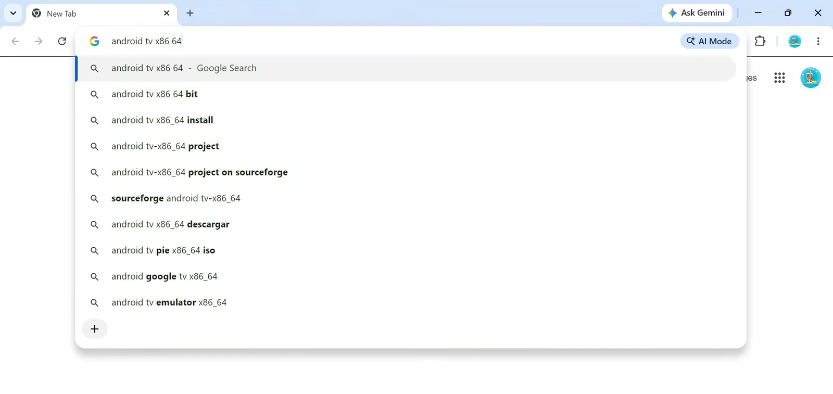833x394 pixels.
Task: Click search icon beside 'bit' suggestion
Action: click(x=94, y=94)
